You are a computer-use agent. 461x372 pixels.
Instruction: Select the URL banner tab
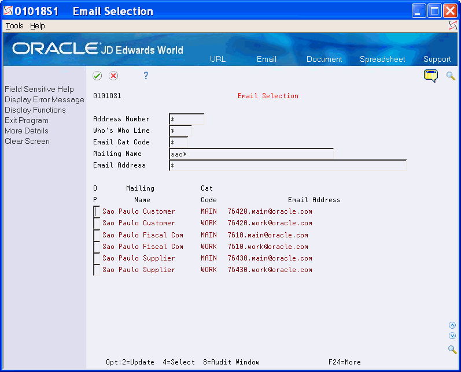(217, 59)
